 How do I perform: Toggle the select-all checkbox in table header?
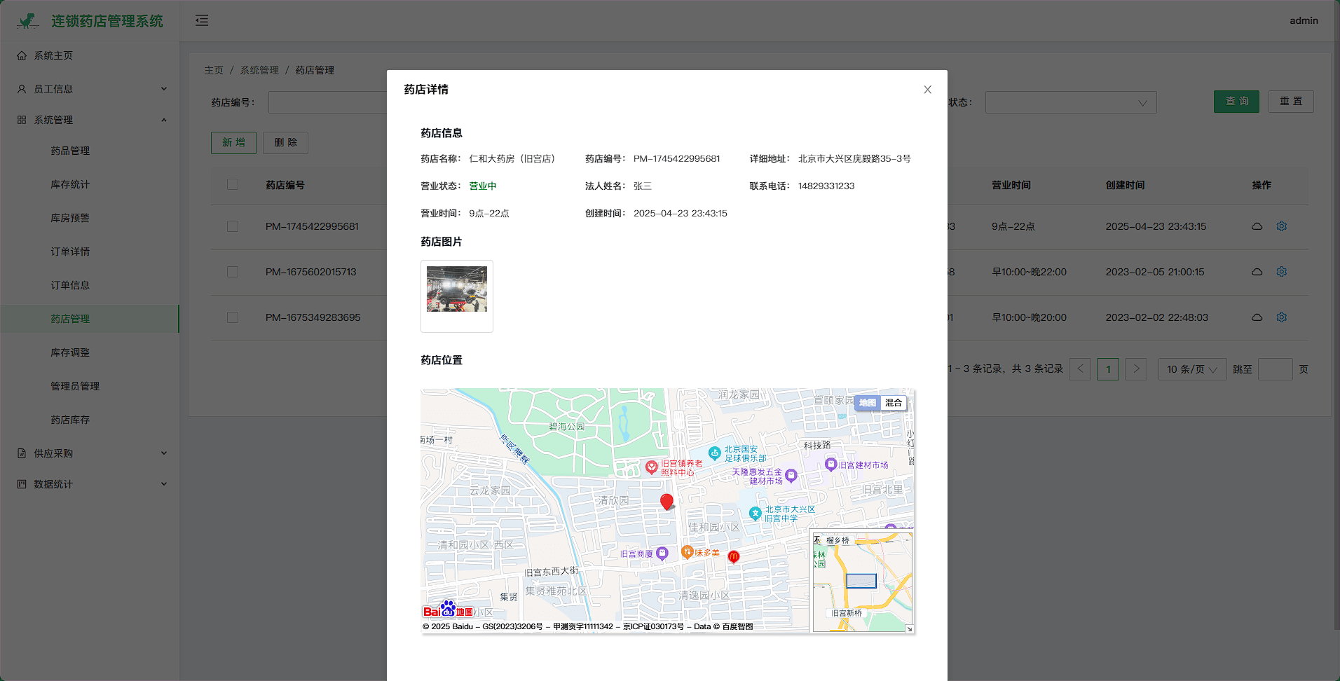(x=233, y=184)
